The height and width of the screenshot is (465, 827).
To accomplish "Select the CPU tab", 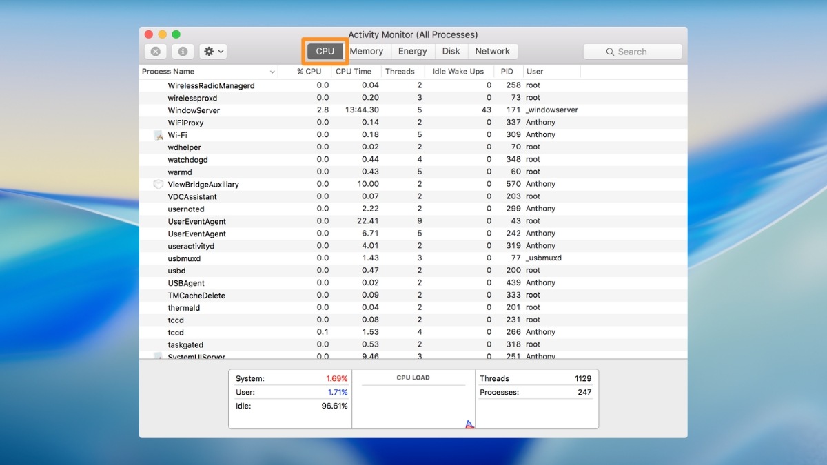I will (325, 51).
